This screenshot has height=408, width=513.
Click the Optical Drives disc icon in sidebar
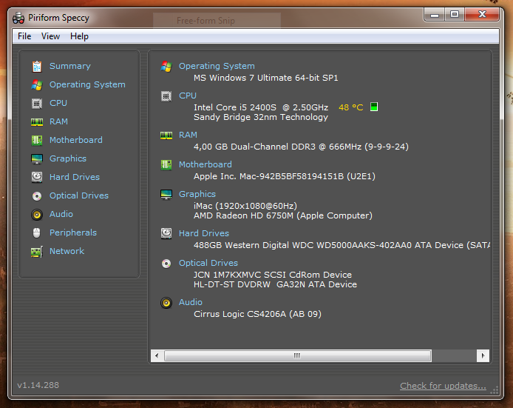coord(36,196)
